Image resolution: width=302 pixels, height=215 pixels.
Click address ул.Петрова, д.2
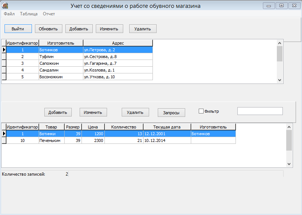(x=118, y=50)
